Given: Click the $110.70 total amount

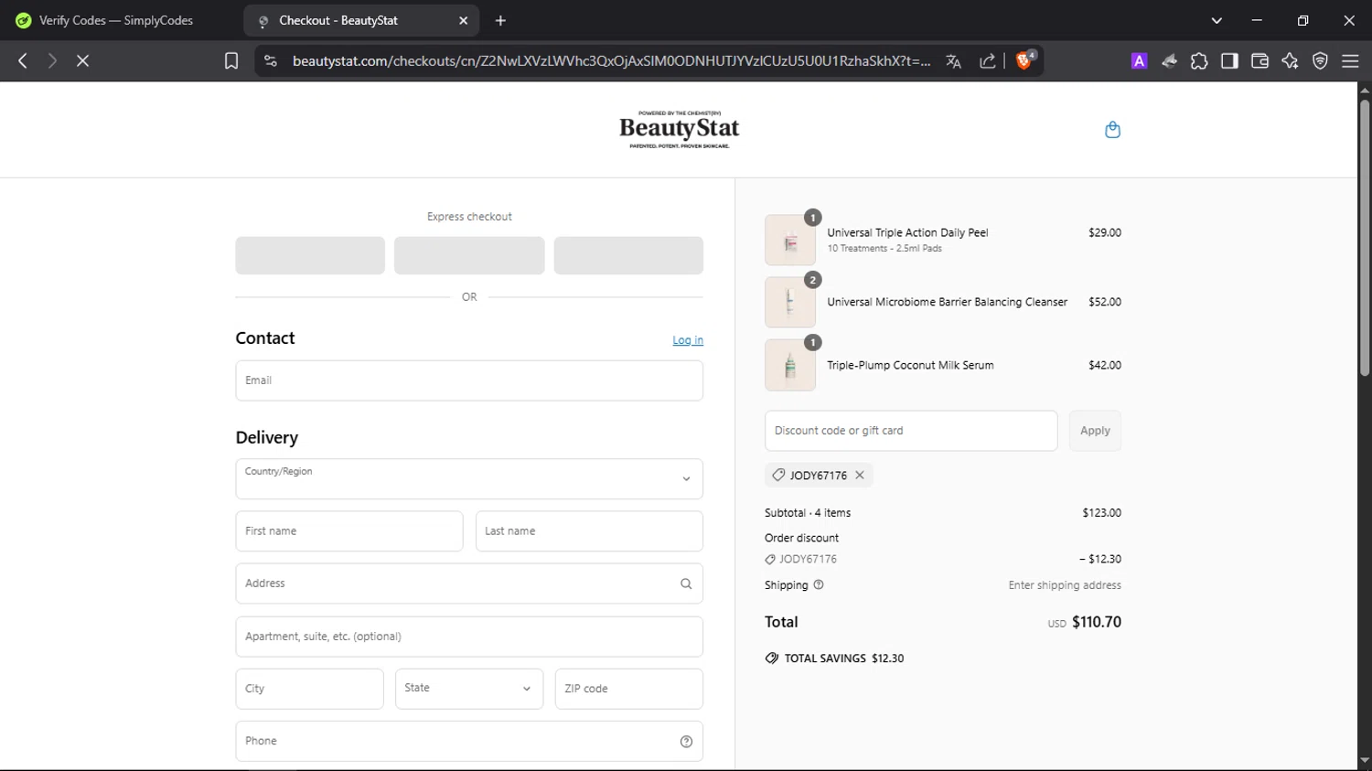Looking at the screenshot, I should (x=1097, y=622).
